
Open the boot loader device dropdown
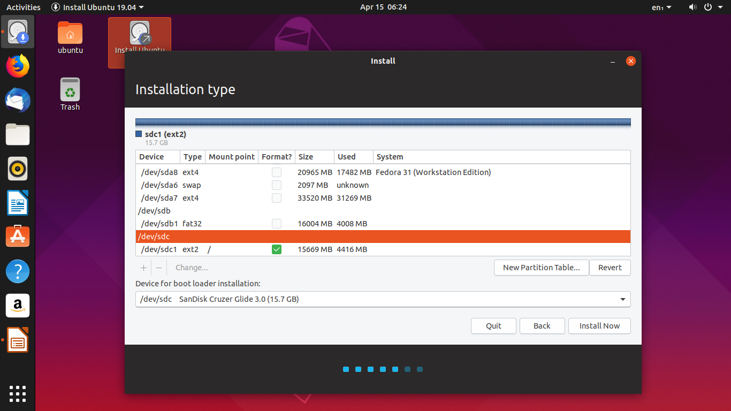pos(622,299)
